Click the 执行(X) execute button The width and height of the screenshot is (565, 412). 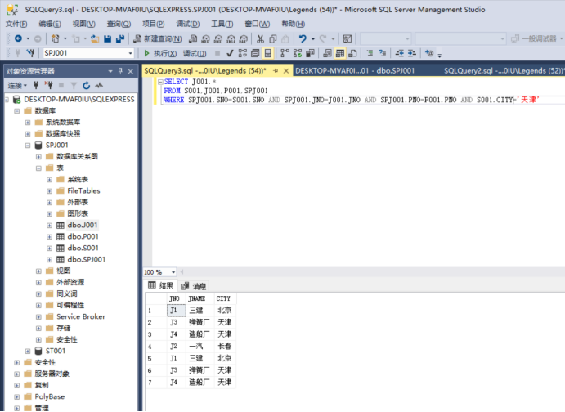coord(160,54)
